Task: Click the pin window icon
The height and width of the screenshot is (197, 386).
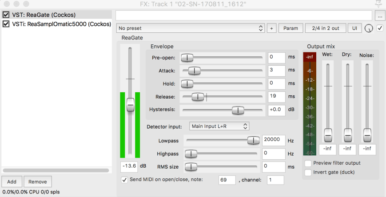Action: (378, 4)
